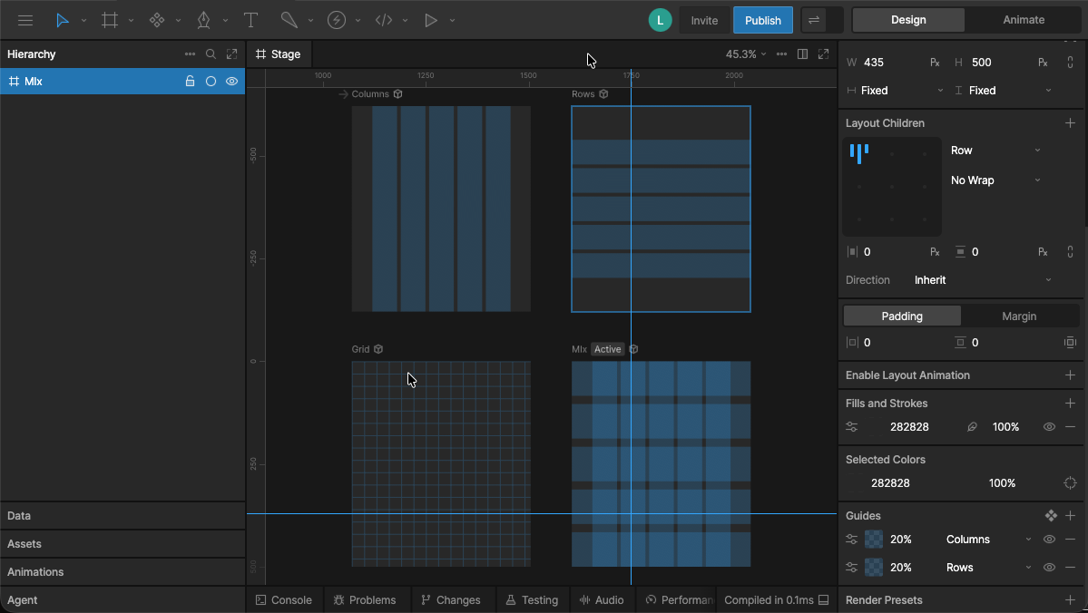Viewport: 1088px width, 613px height.
Task: Switch to Design tab
Action: 908,20
